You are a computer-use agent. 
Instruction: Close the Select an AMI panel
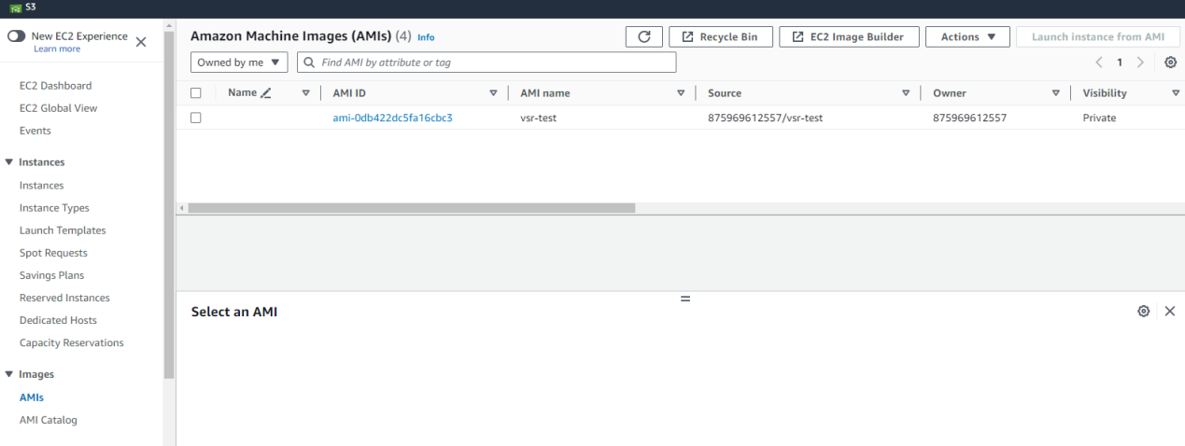click(x=1169, y=312)
